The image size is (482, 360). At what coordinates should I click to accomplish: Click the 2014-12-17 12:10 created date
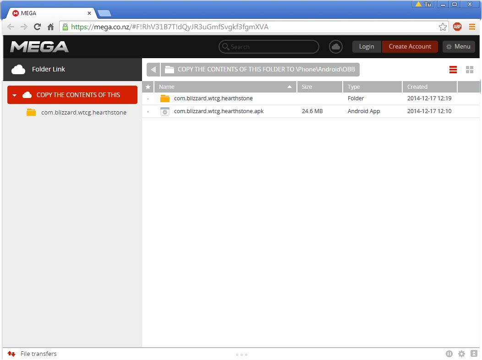click(x=429, y=111)
